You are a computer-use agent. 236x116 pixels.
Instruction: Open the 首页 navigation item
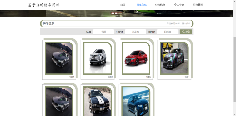coord(123,5)
